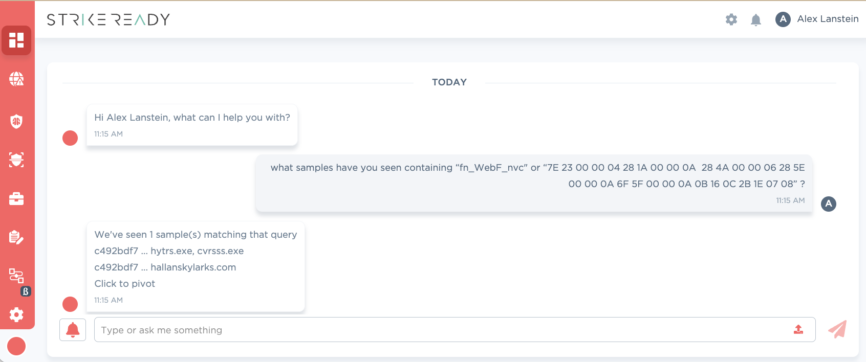The height and width of the screenshot is (362, 866).
Task: Select the shield brain sidebar icon
Action: pos(16,121)
